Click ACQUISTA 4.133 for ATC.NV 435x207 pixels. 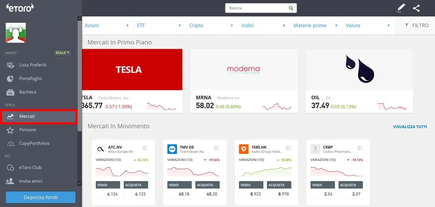136,190
